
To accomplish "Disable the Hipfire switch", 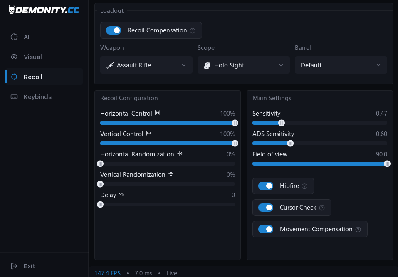I will (266, 186).
